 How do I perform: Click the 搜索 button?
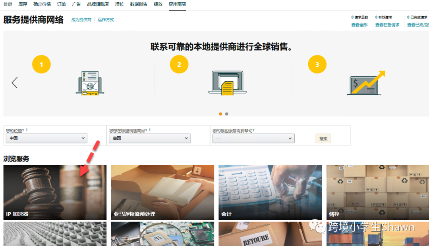pos(323,138)
